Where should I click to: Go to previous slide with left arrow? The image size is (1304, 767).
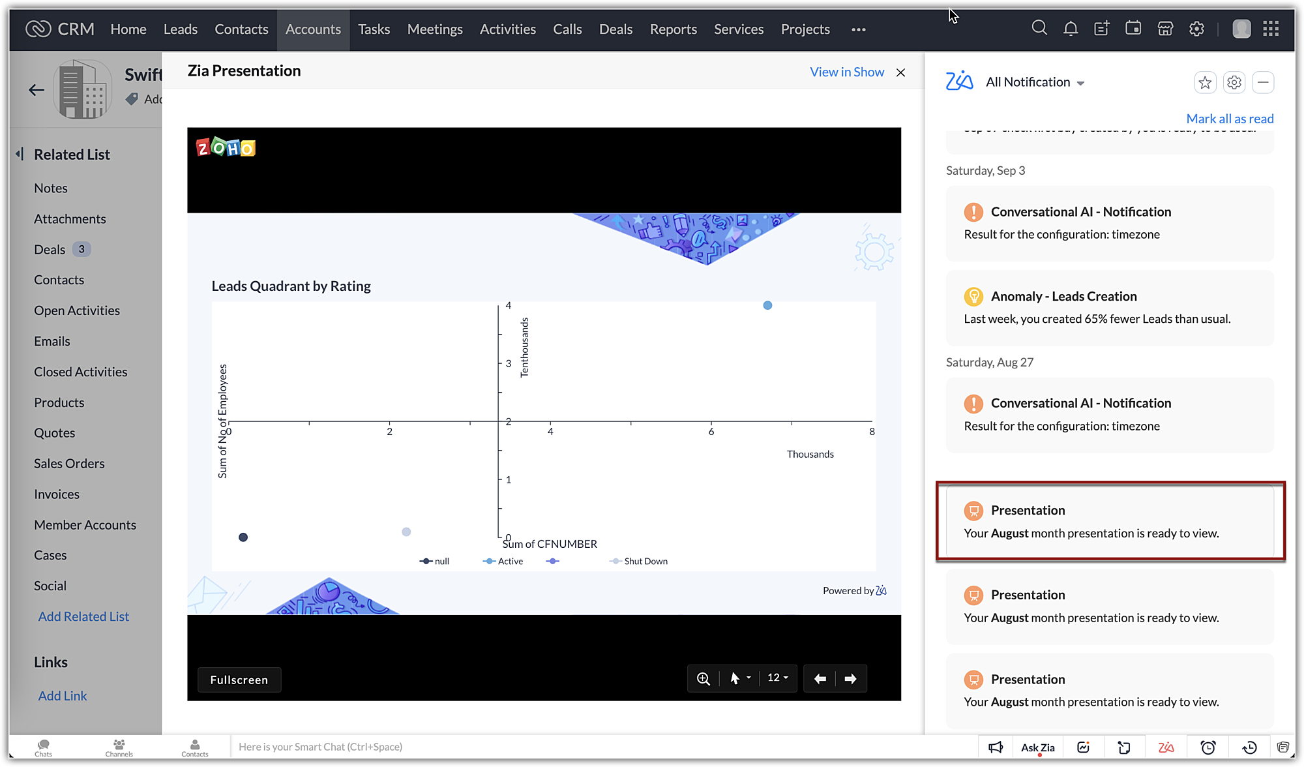tap(820, 679)
